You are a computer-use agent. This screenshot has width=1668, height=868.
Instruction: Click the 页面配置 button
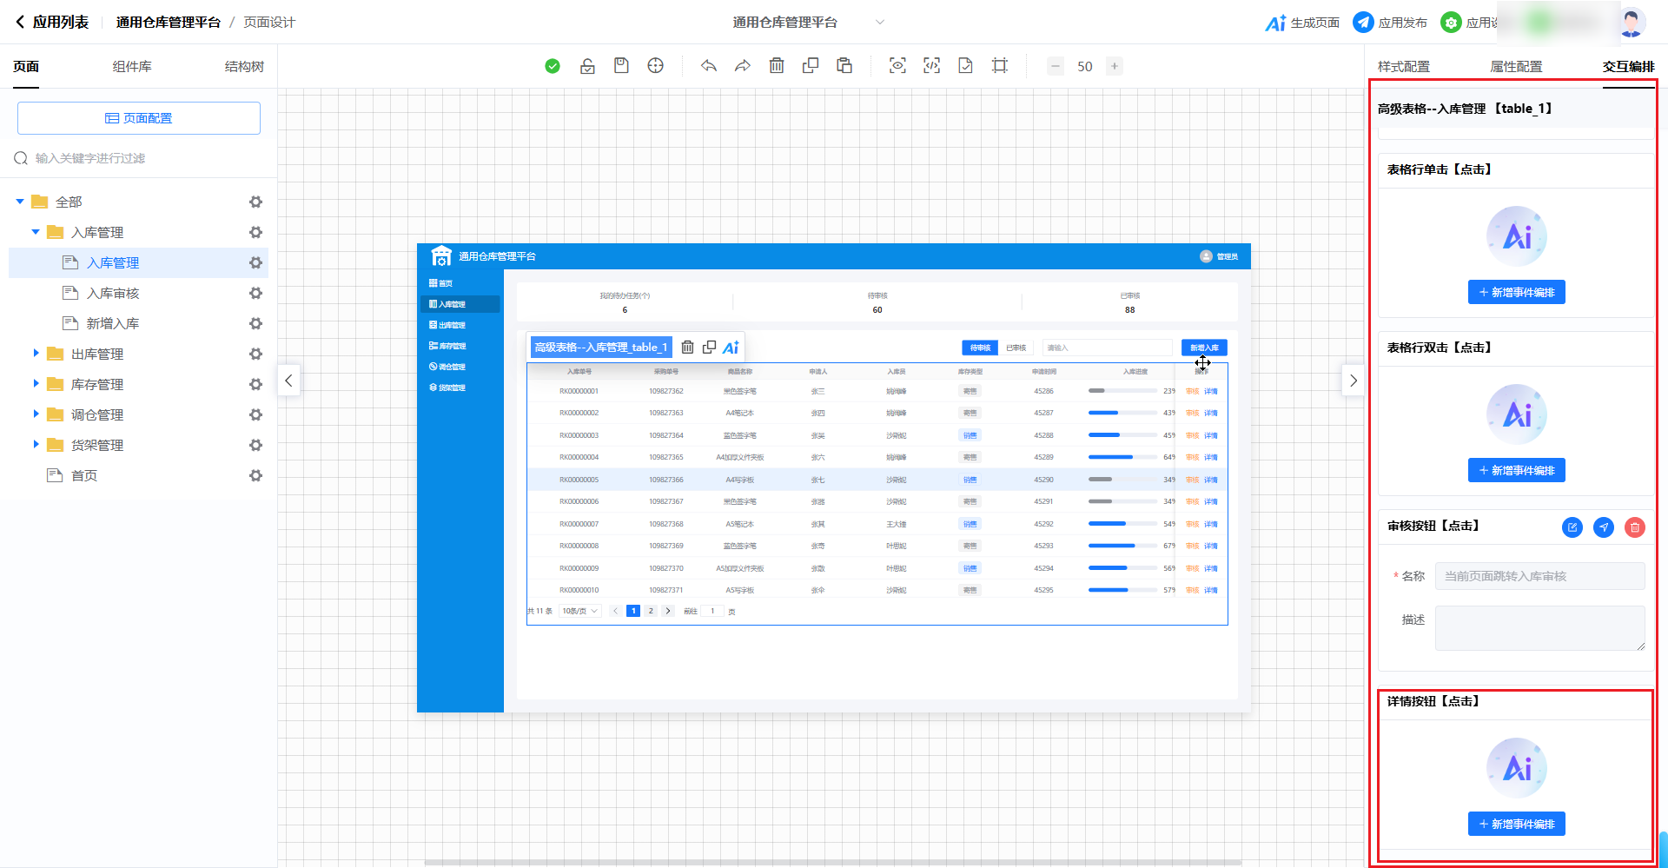coord(139,118)
